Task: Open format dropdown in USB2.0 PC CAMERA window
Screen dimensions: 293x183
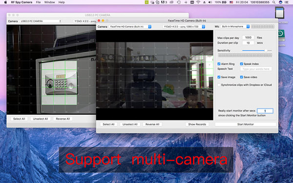Action: point(84,21)
